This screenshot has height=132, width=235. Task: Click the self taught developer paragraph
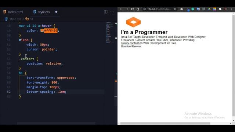point(163,40)
